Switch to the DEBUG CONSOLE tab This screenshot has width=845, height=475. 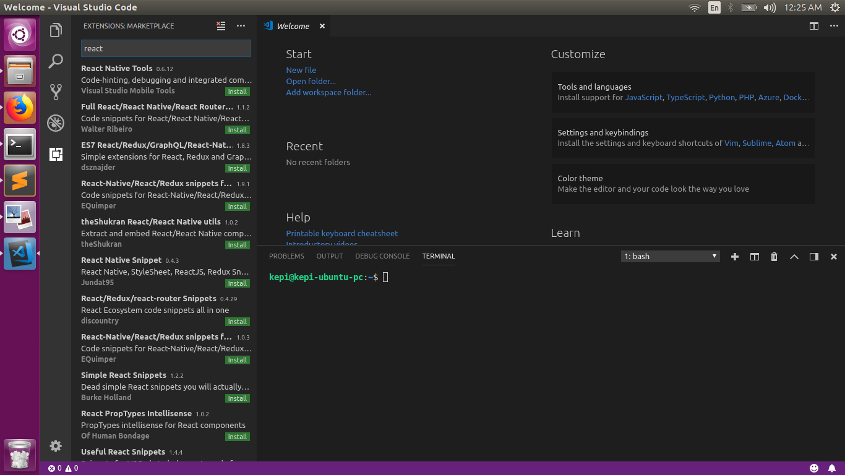382,256
